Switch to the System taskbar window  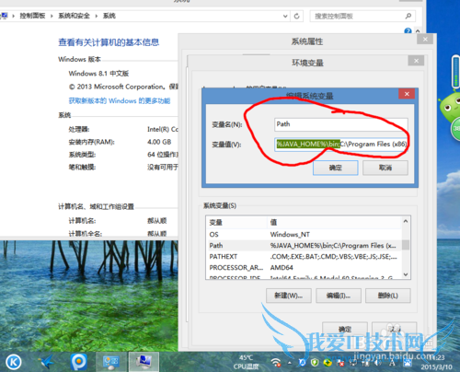(144, 362)
